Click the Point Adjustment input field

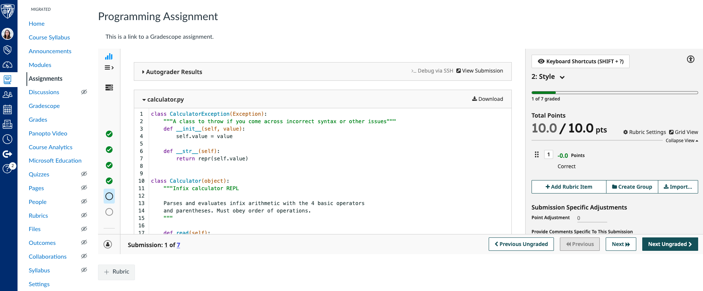[x=592, y=218]
